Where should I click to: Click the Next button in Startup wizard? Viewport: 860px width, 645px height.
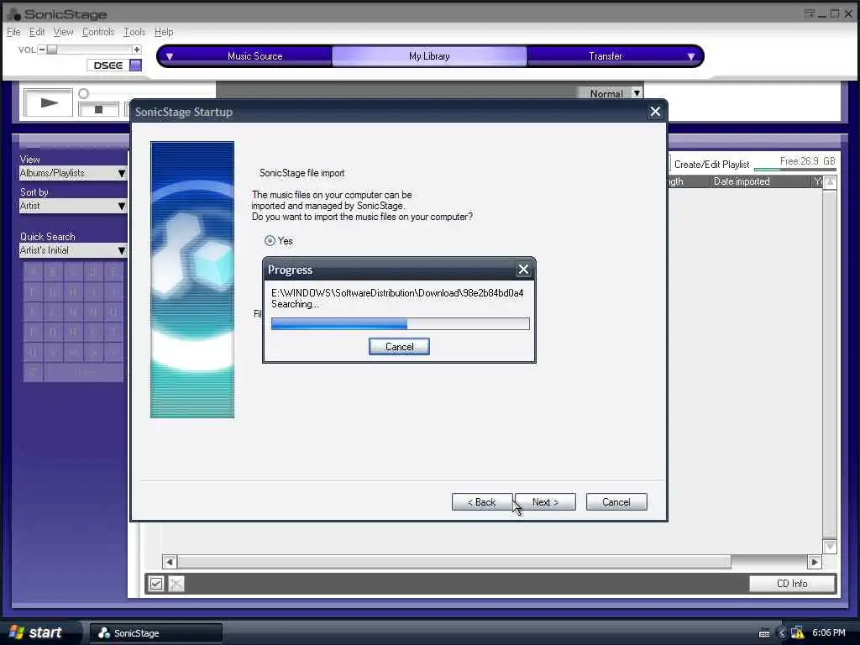545,502
